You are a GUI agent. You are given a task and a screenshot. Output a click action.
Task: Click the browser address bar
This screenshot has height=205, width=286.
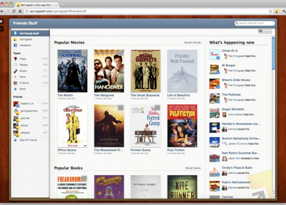[x=149, y=11]
